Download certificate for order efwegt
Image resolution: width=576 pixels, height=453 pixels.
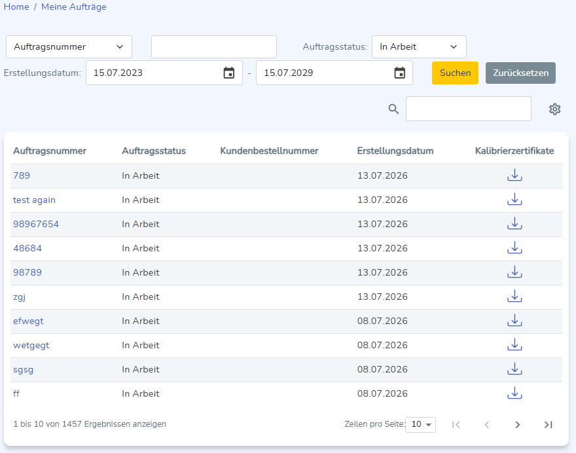[514, 321]
